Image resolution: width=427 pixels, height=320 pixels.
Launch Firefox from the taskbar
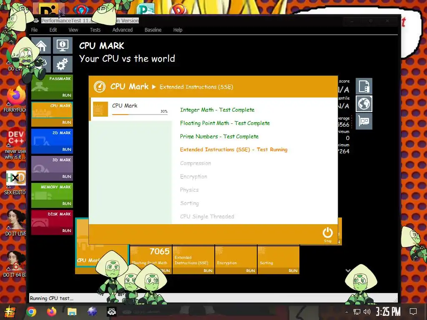click(x=52, y=312)
